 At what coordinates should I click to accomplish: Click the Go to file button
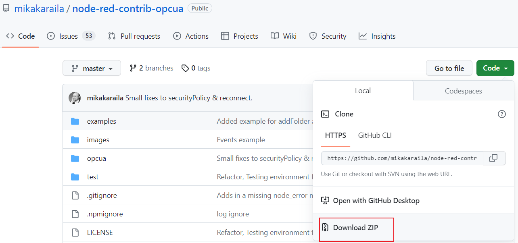click(449, 68)
